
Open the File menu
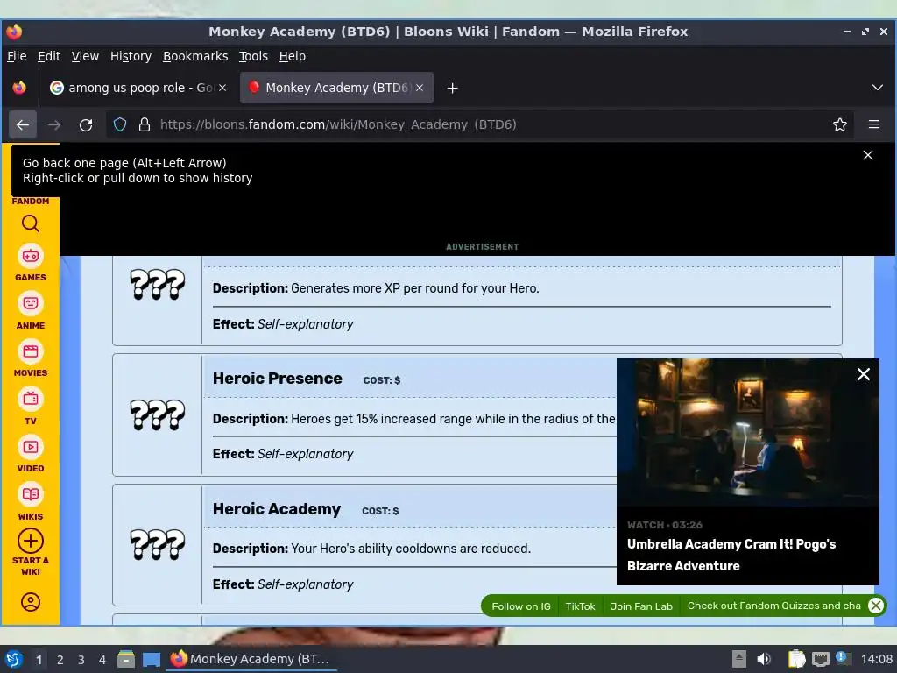(17, 56)
